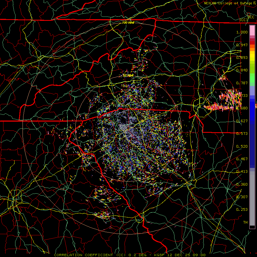This screenshot has width=257, height=257.
Task: Click the 0.520 scale value
Action: (x=242, y=146)
